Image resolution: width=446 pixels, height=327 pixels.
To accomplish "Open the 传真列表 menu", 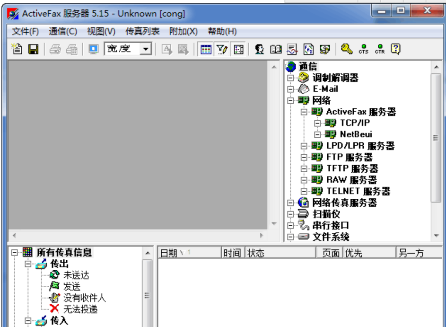I will (x=142, y=31).
